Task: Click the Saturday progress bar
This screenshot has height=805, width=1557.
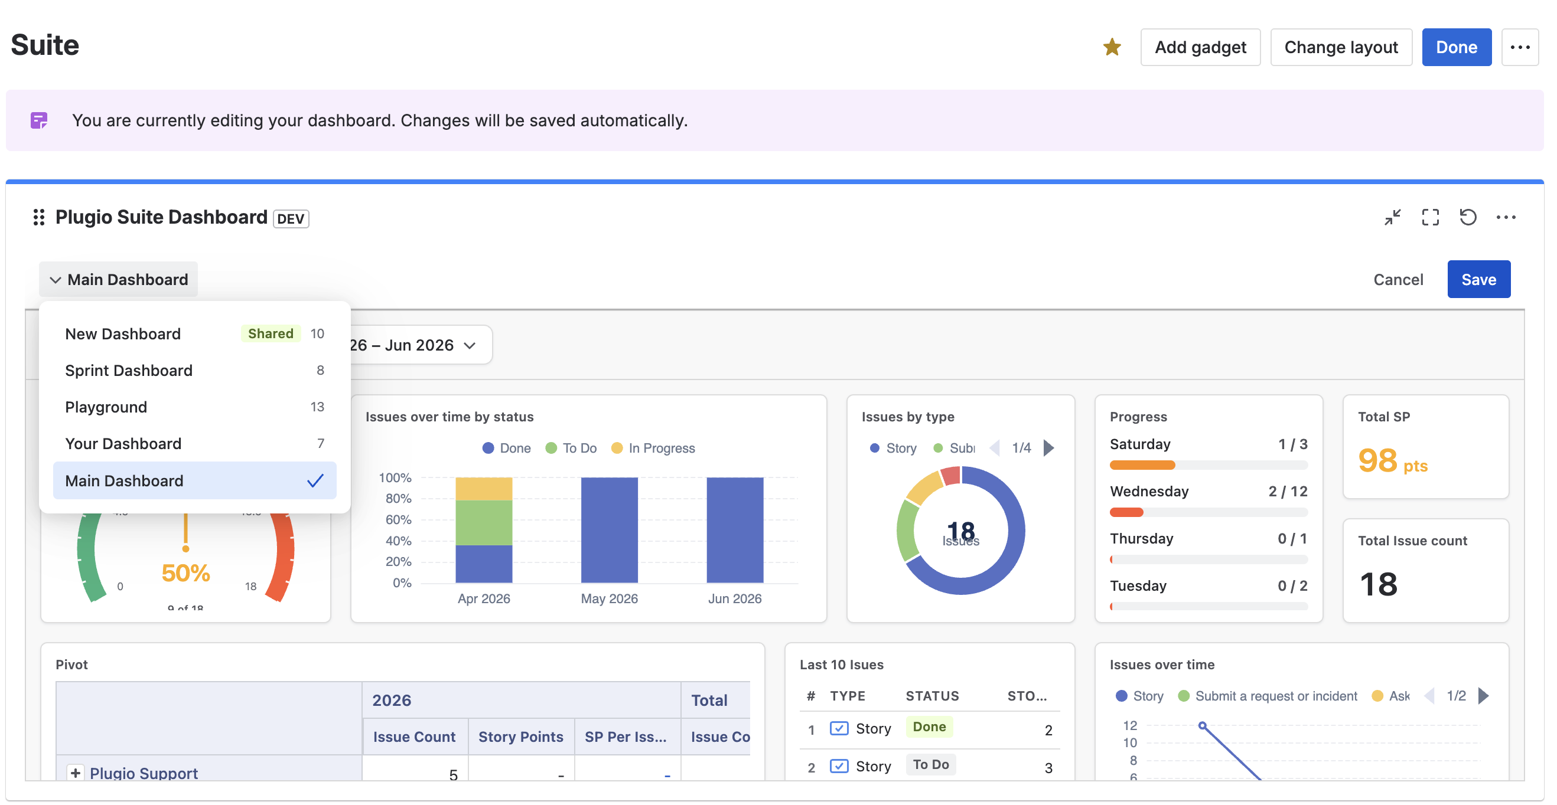Action: point(1209,465)
